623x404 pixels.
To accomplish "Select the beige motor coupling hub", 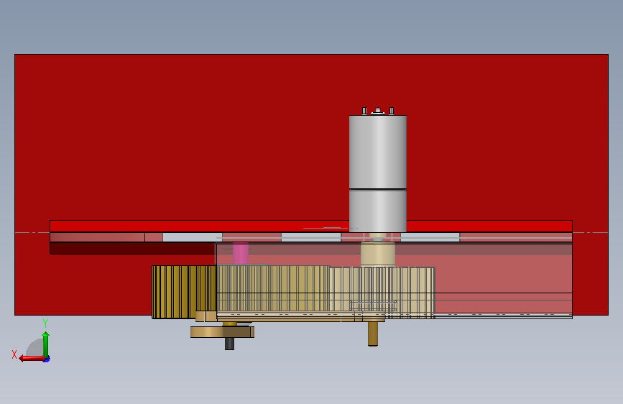I will pyautogui.click(x=378, y=255).
